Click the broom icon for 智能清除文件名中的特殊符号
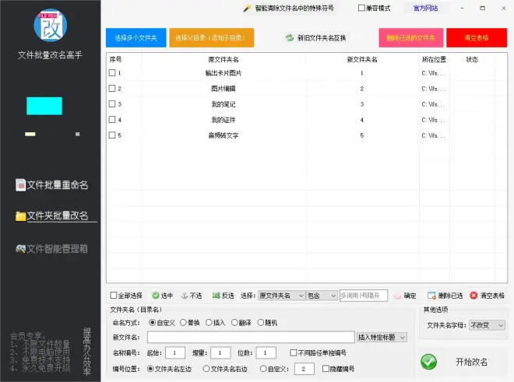The height and width of the screenshot is (382, 514). pos(247,9)
